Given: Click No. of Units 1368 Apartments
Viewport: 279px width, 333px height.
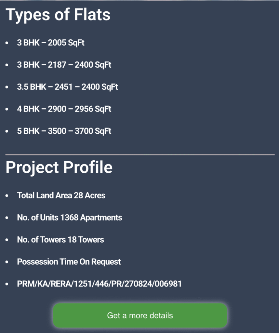Looking at the screenshot, I should click(x=70, y=218).
